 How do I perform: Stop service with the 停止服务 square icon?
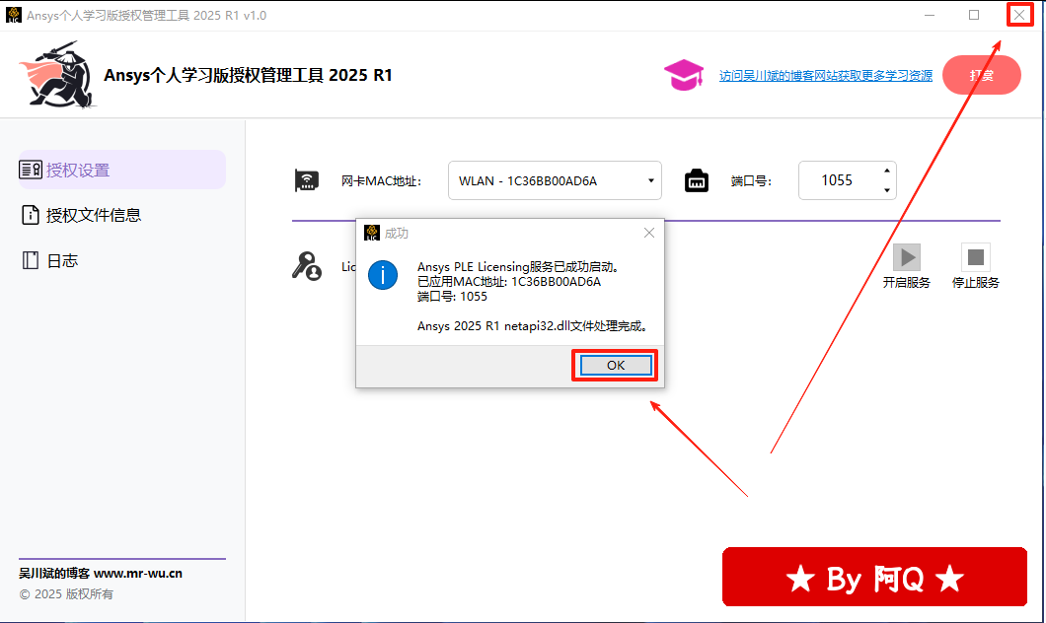pyautogui.click(x=975, y=257)
